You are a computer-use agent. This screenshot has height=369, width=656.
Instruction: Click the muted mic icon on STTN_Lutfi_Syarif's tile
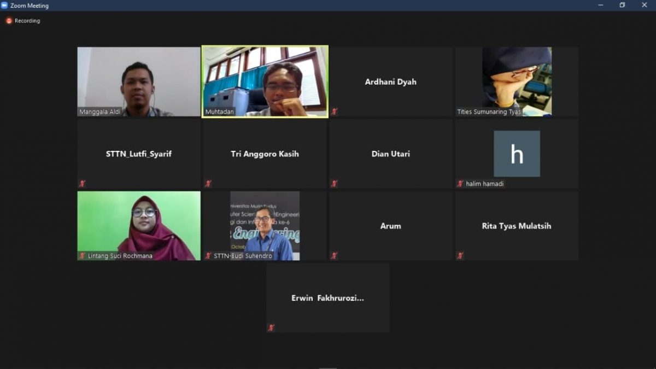[x=82, y=184]
